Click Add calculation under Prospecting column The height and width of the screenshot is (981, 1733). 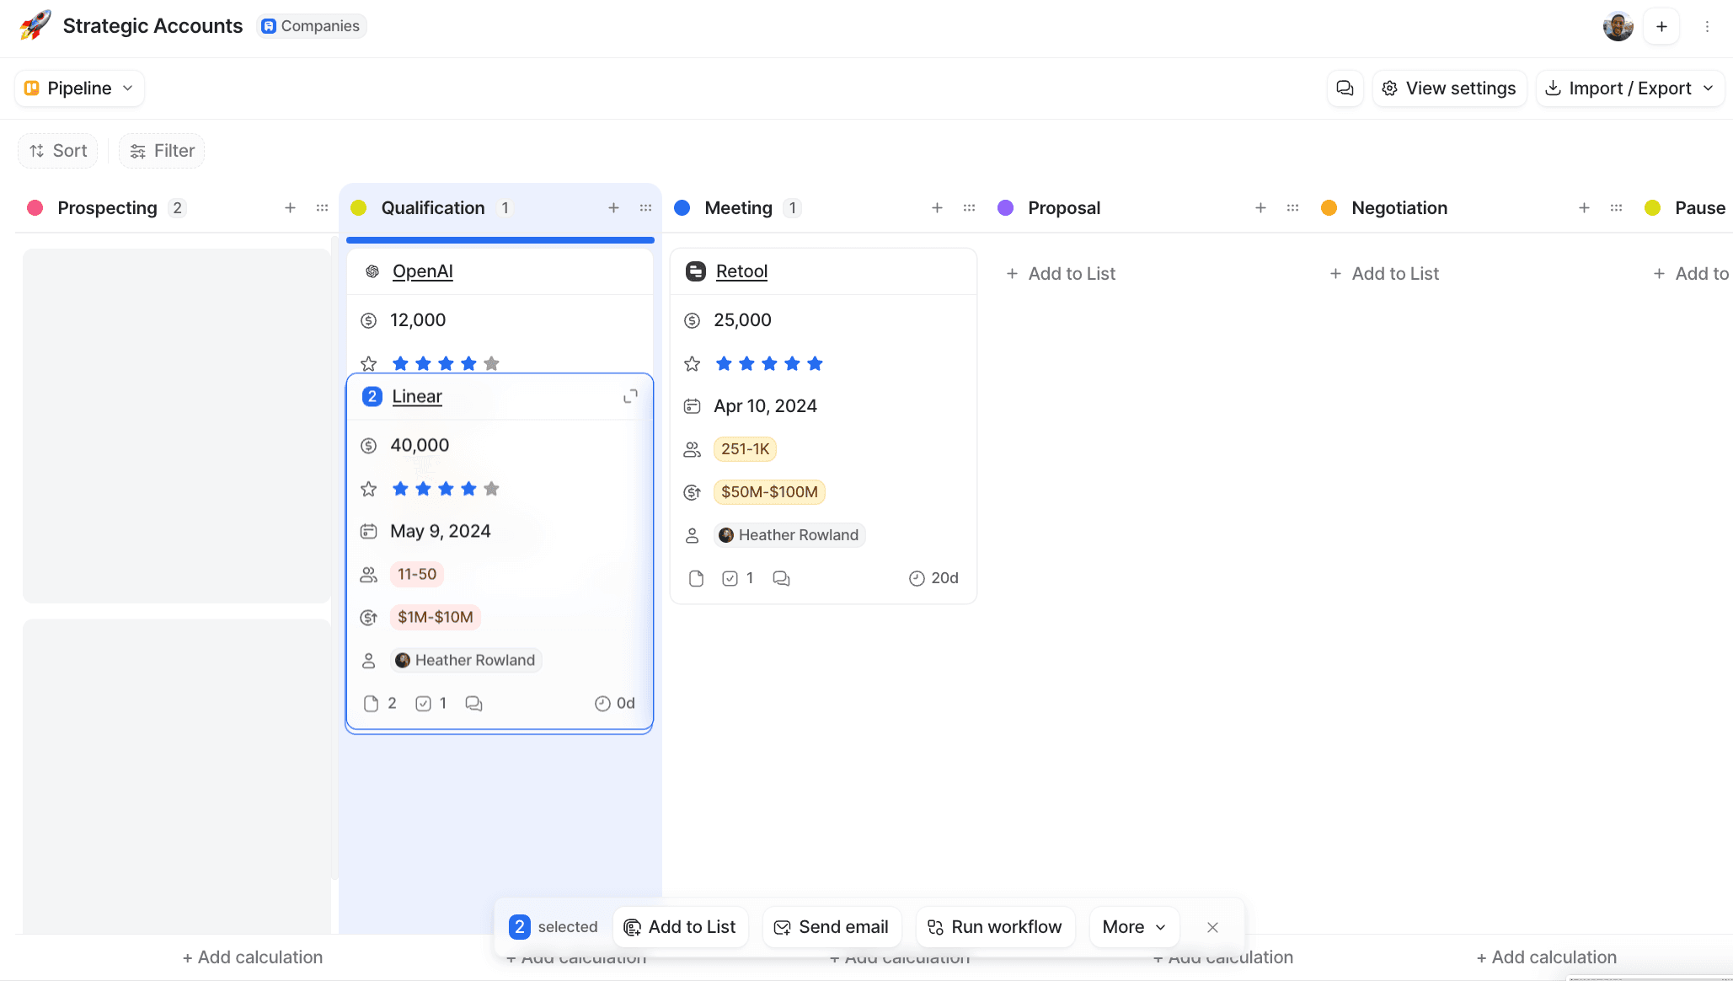pos(253,957)
